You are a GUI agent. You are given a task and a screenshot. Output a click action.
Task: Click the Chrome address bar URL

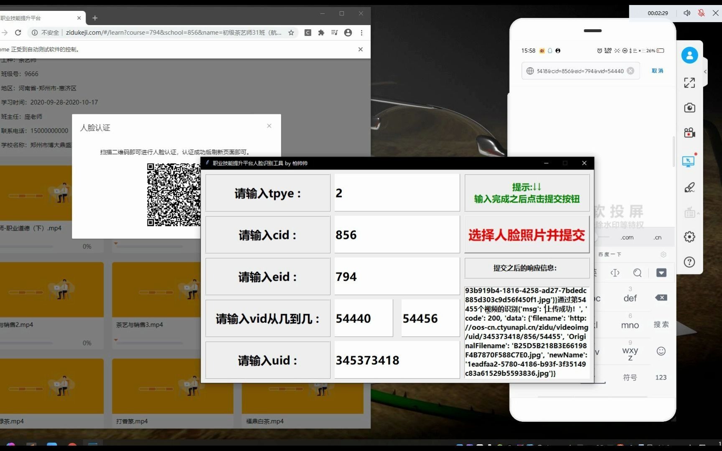point(173,33)
